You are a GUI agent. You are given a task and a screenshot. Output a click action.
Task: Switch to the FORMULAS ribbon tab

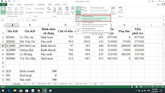pos(41,5)
